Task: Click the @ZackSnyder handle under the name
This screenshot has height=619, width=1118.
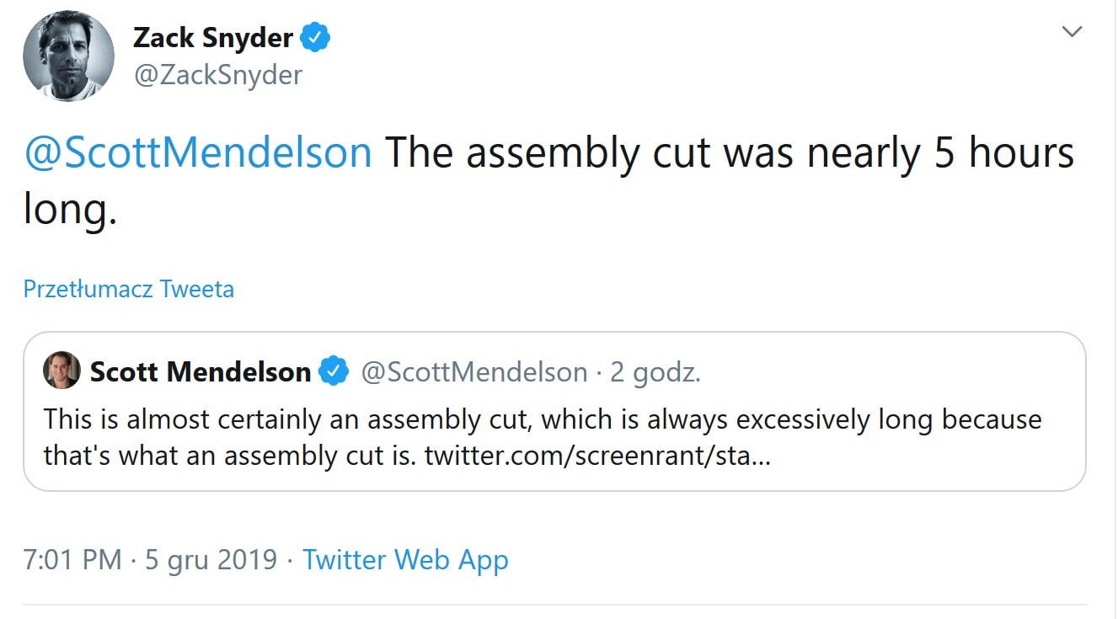Action: tap(217, 75)
